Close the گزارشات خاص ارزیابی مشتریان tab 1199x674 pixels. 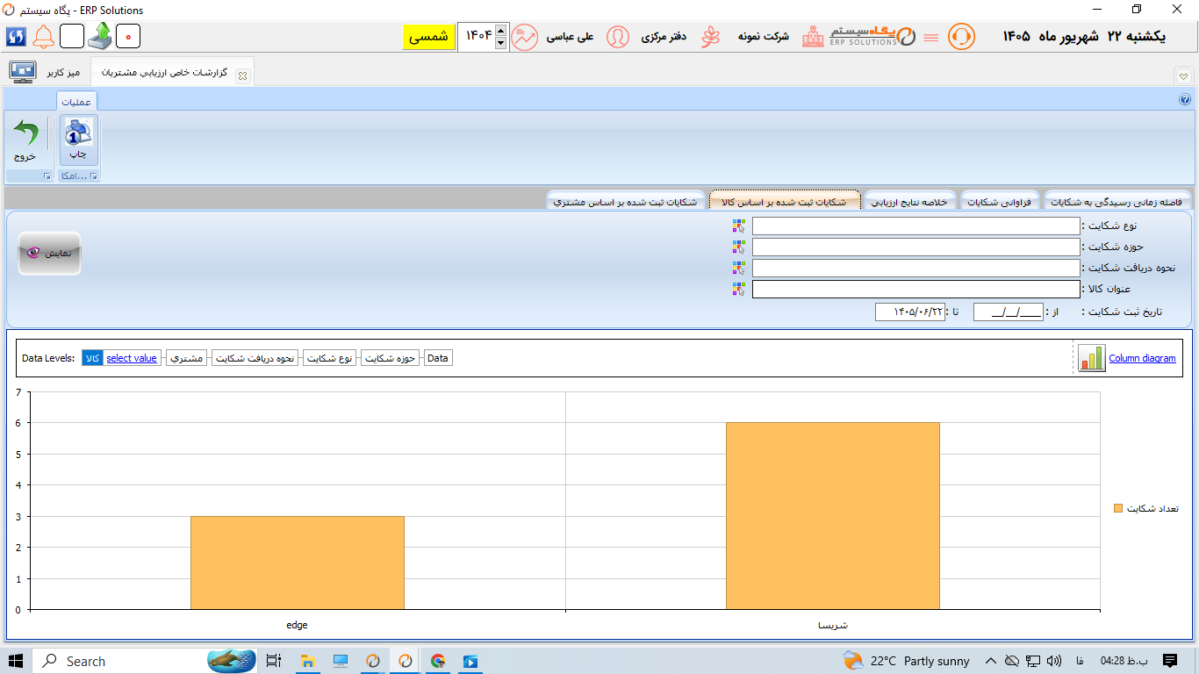tap(243, 76)
